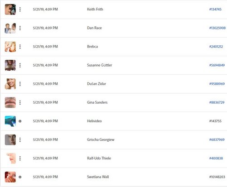Open asset link #13025908
Image resolution: width=227 pixels, height=187 pixels.
pos(217,28)
